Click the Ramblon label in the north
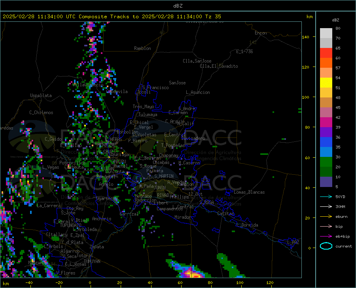 142,48
